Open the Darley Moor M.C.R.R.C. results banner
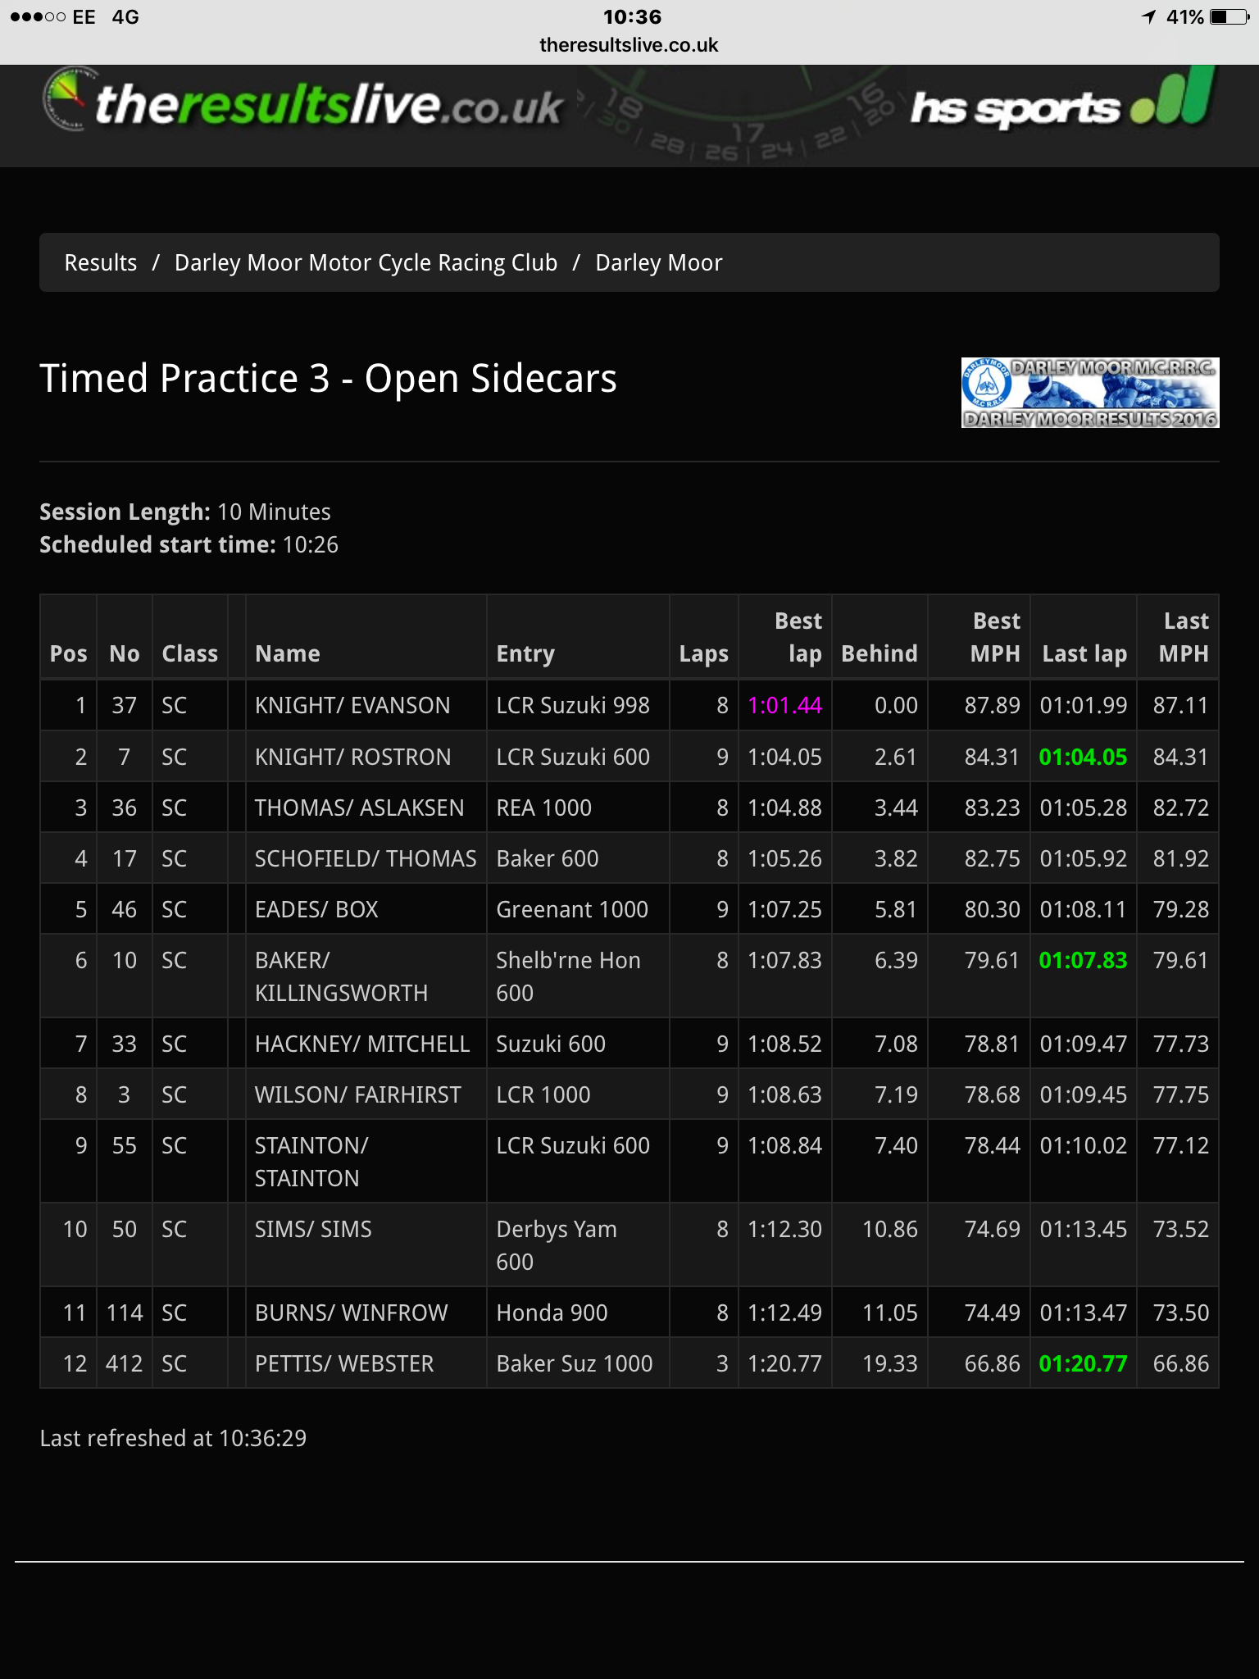Viewport: 1259px width, 1679px height. click(x=1089, y=393)
